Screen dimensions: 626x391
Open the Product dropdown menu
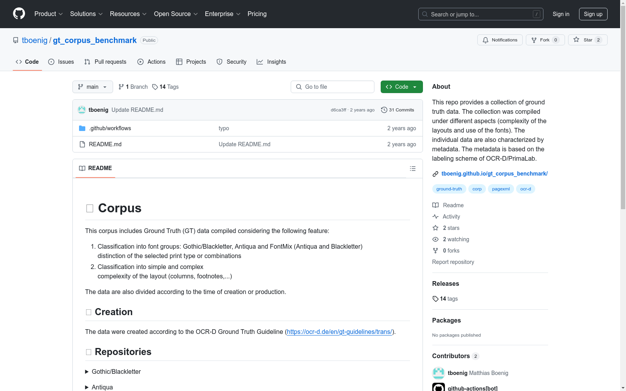pos(49,14)
